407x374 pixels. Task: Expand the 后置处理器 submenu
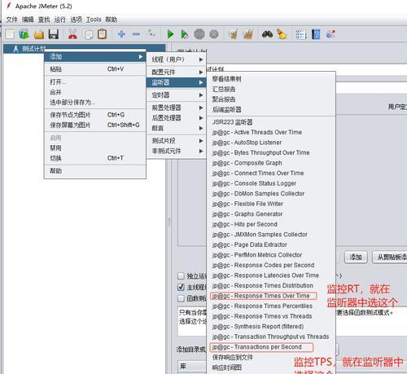[x=177, y=117]
